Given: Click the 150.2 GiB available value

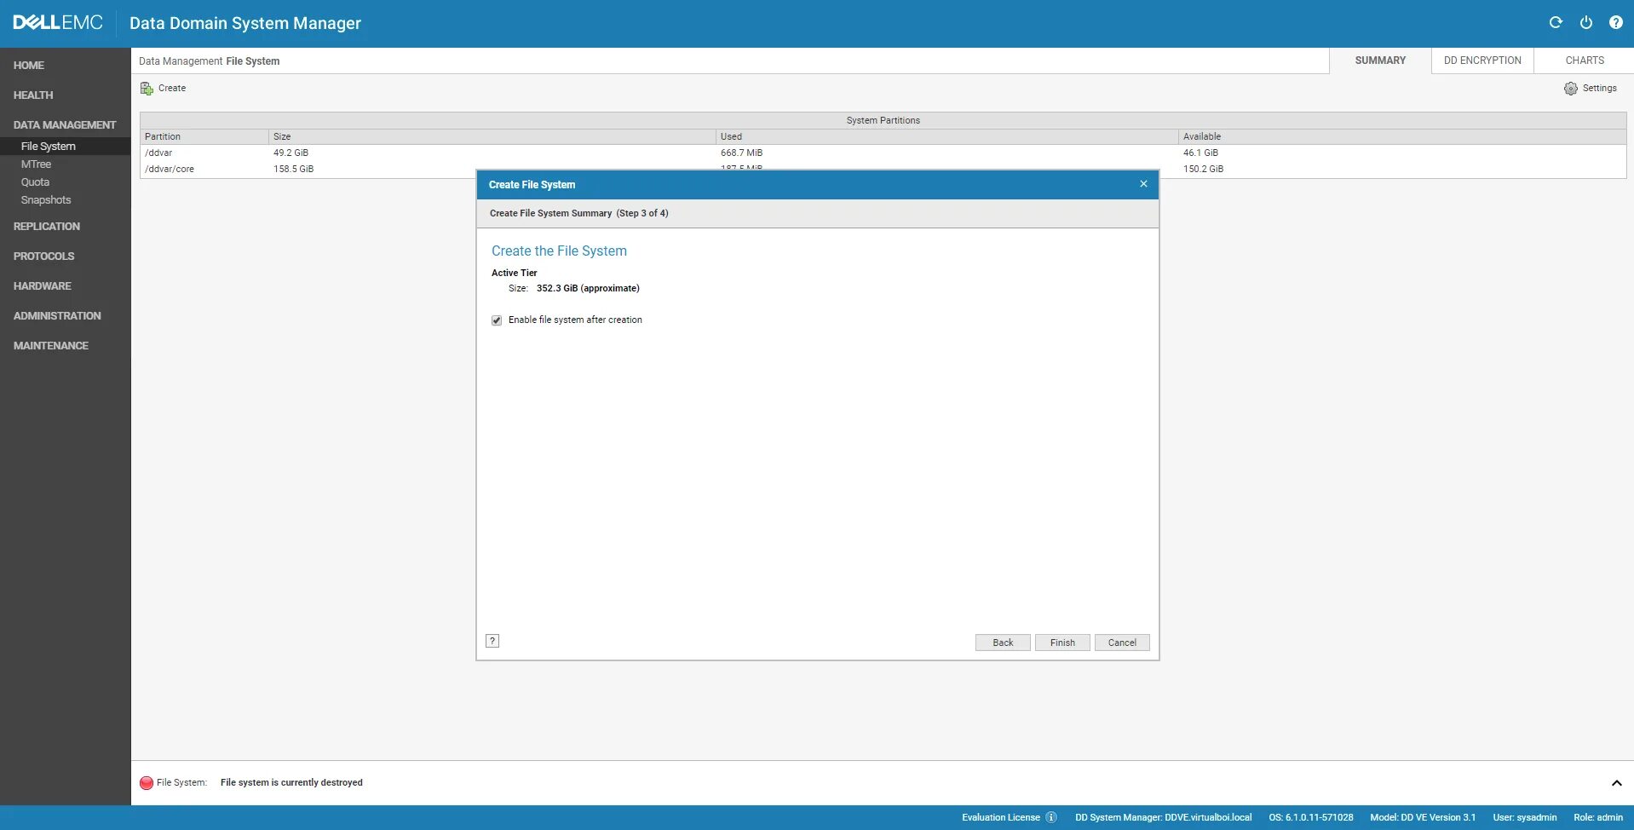Looking at the screenshot, I should point(1203,169).
